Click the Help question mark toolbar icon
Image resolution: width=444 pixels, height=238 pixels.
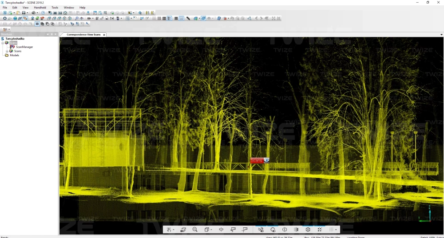43,13
